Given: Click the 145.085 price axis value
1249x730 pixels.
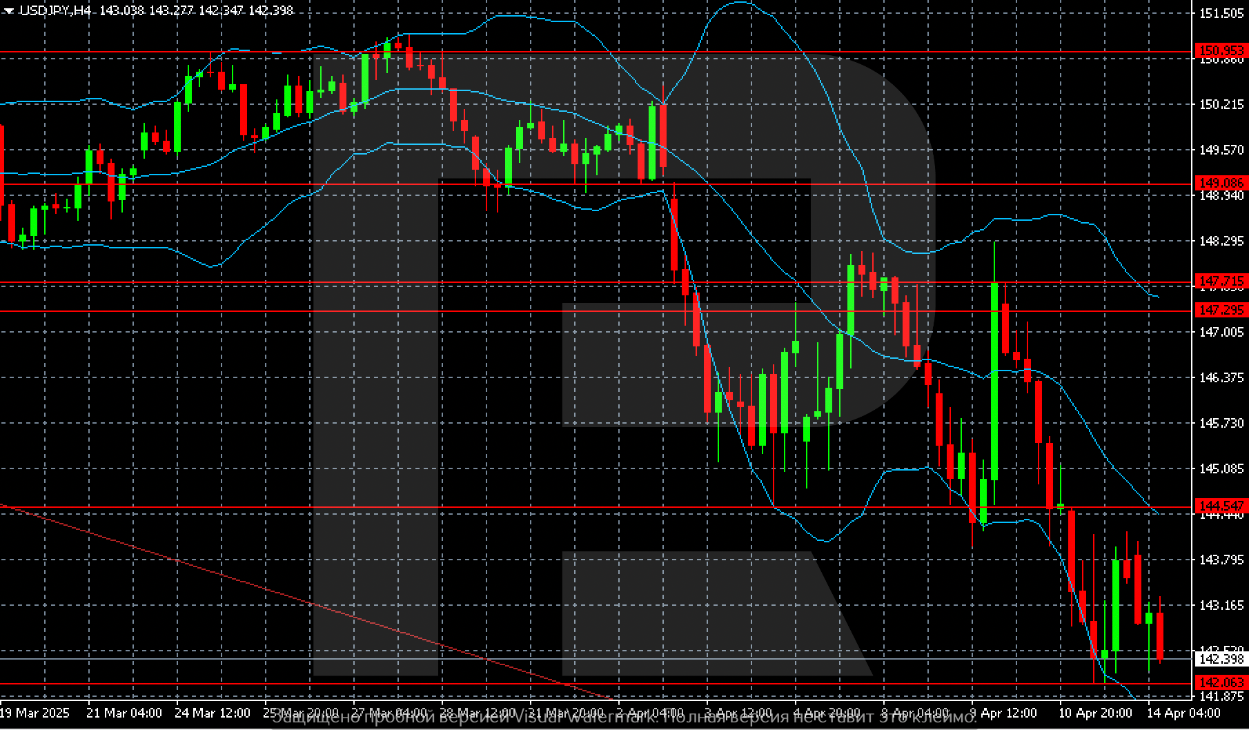Looking at the screenshot, I should (x=1221, y=468).
